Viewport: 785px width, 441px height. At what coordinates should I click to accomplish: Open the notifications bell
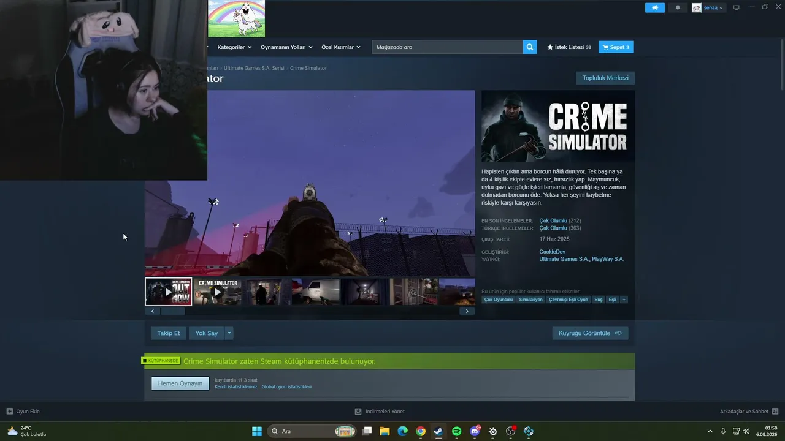678,7
